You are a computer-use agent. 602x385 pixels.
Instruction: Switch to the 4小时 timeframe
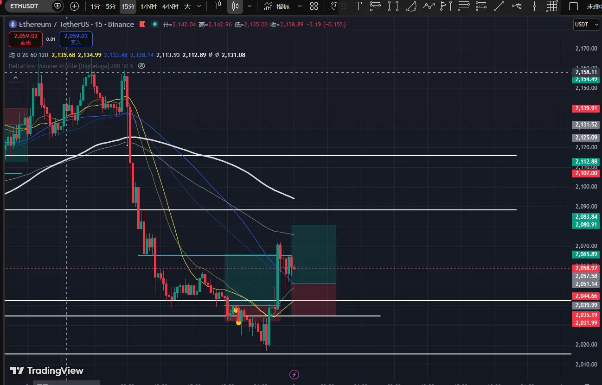point(170,6)
